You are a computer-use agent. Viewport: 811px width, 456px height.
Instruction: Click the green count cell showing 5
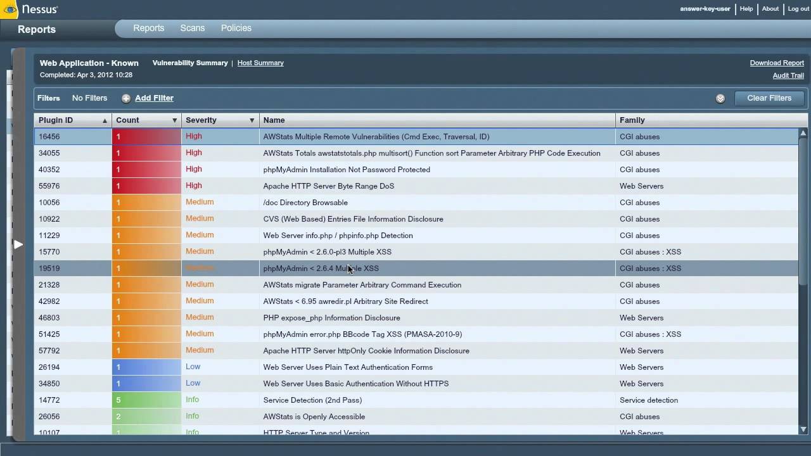coord(146,400)
